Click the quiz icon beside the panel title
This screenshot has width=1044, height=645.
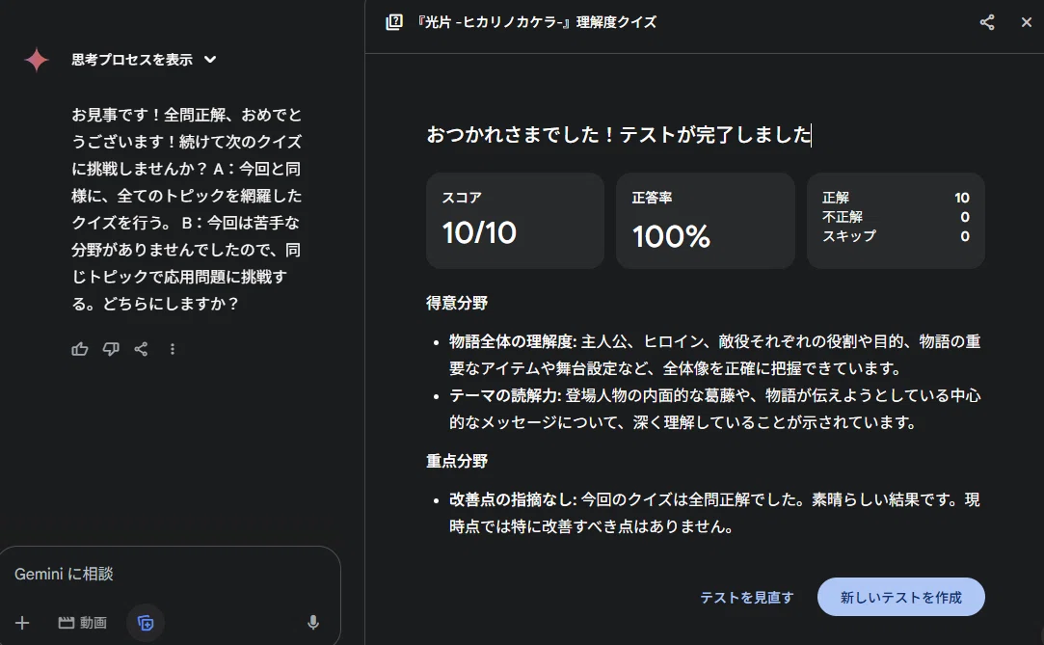pos(394,22)
